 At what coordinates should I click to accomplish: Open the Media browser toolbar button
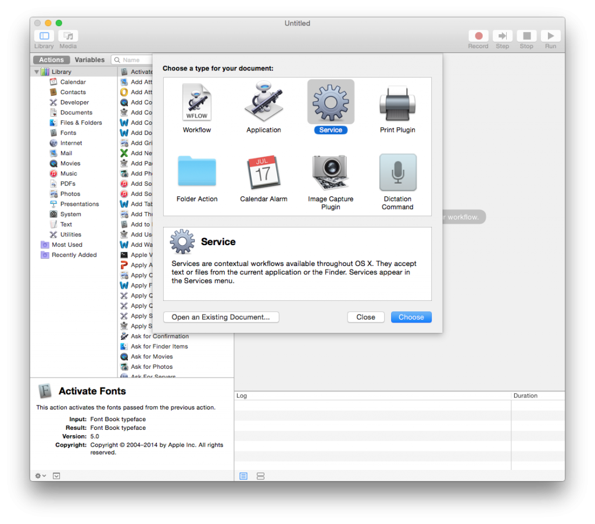pos(69,36)
